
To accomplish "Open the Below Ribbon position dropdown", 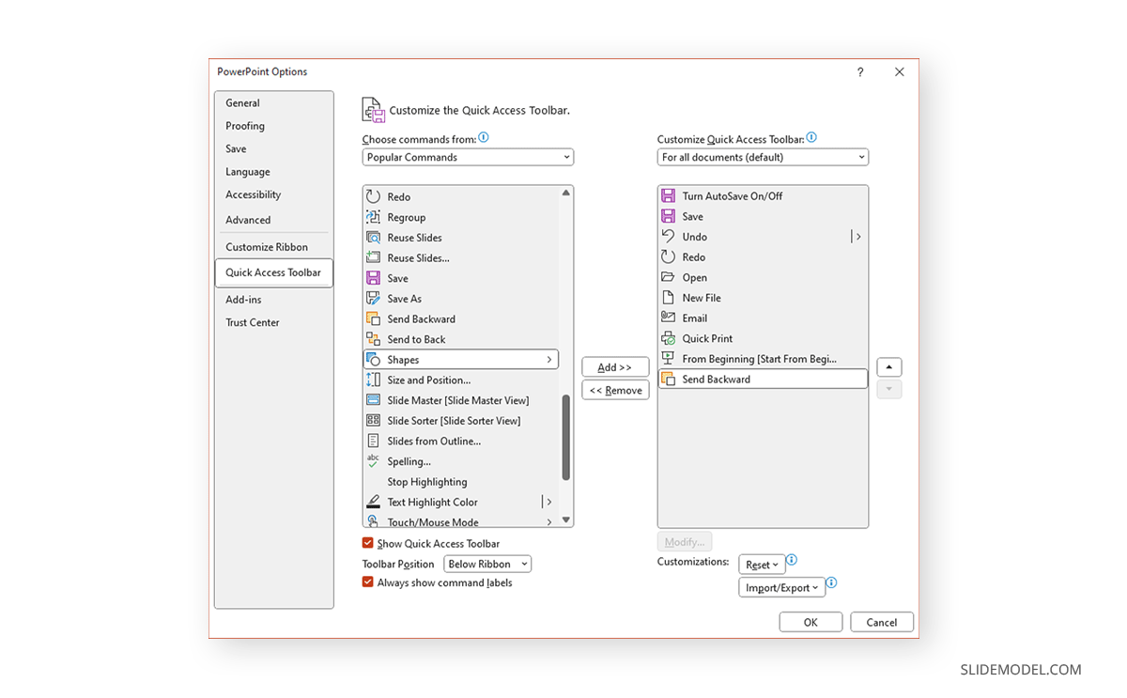I will 487,564.
